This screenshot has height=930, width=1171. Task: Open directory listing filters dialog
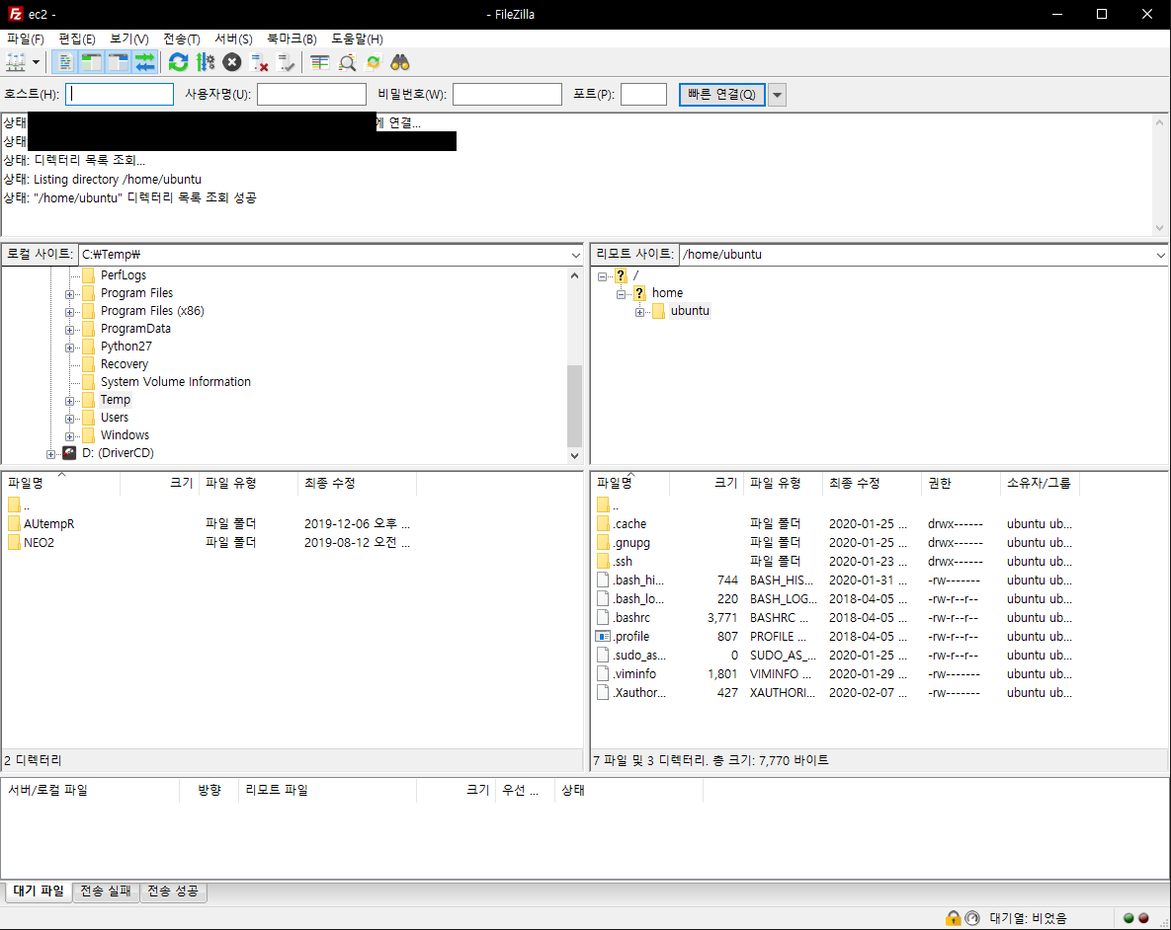(x=319, y=63)
